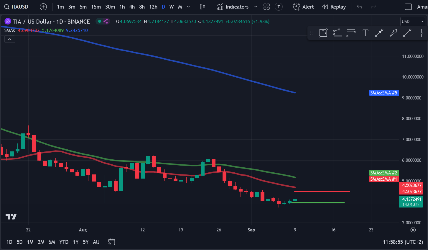The height and width of the screenshot is (250, 428).
Task: Collapse the indicator legend chevron
Action: (x=9, y=39)
